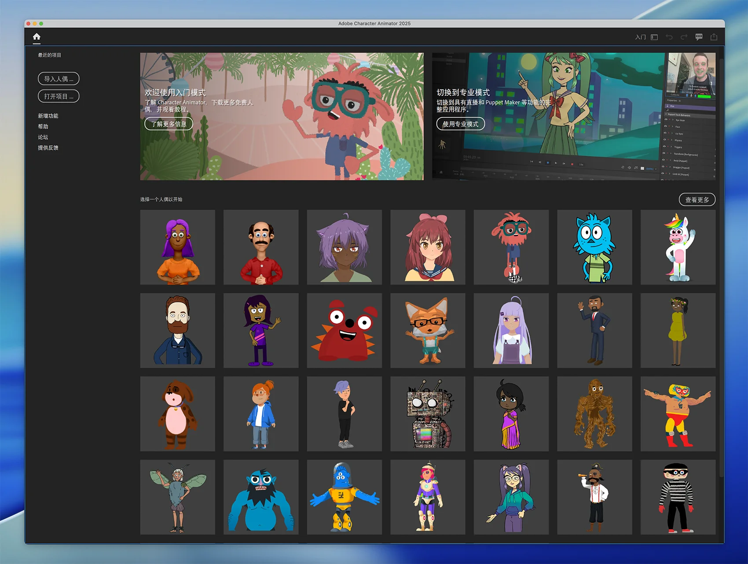Click the Home icon
748x564 pixels.
(x=37, y=37)
